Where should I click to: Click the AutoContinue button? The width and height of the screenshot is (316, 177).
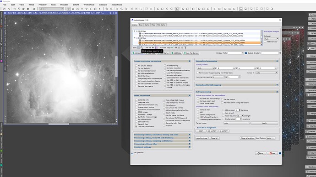(x=202, y=138)
